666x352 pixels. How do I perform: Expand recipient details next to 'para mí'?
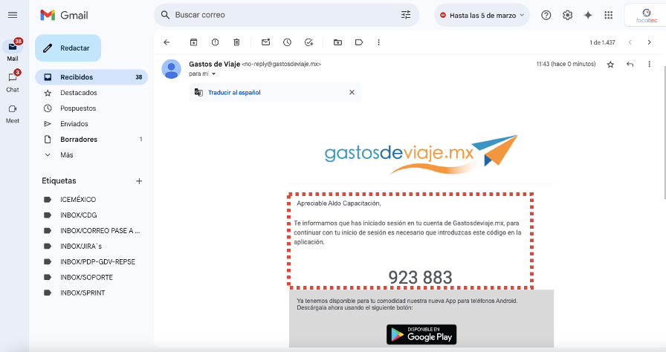pyautogui.click(x=213, y=74)
